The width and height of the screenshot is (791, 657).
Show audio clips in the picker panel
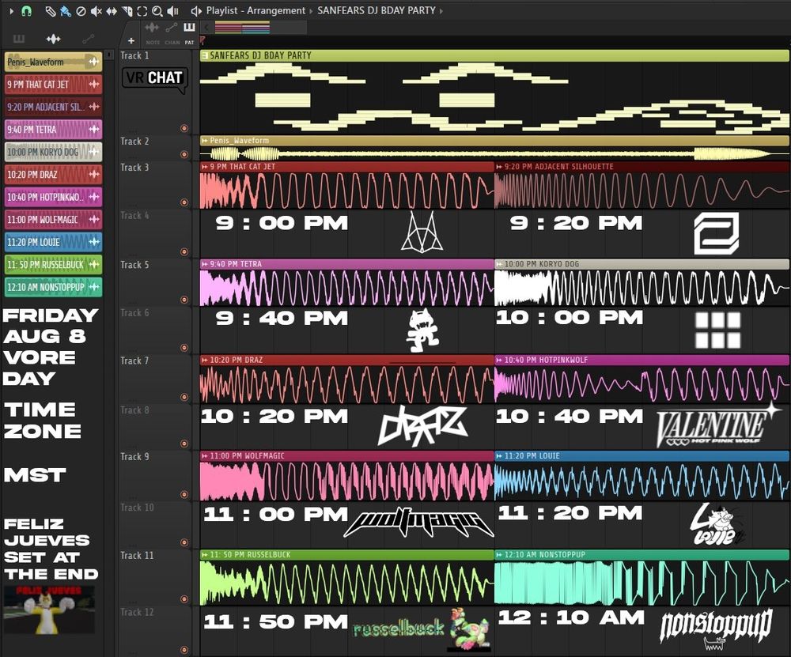[54, 39]
